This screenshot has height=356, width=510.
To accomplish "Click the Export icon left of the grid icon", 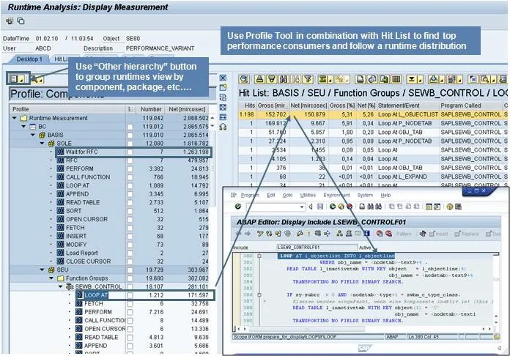I will [x=384, y=79].
